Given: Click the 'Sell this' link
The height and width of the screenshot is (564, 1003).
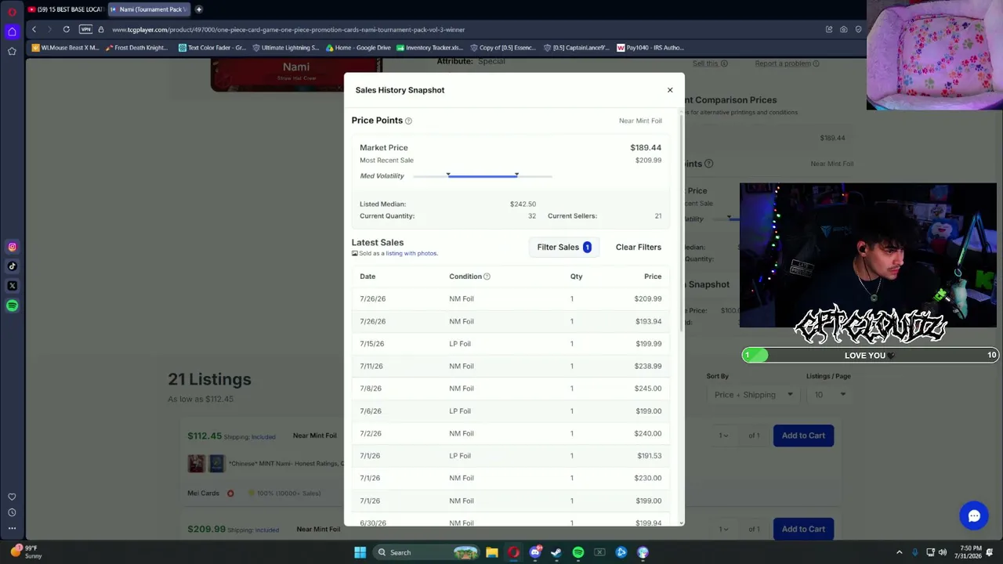Looking at the screenshot, I should [x=705, y=63].
